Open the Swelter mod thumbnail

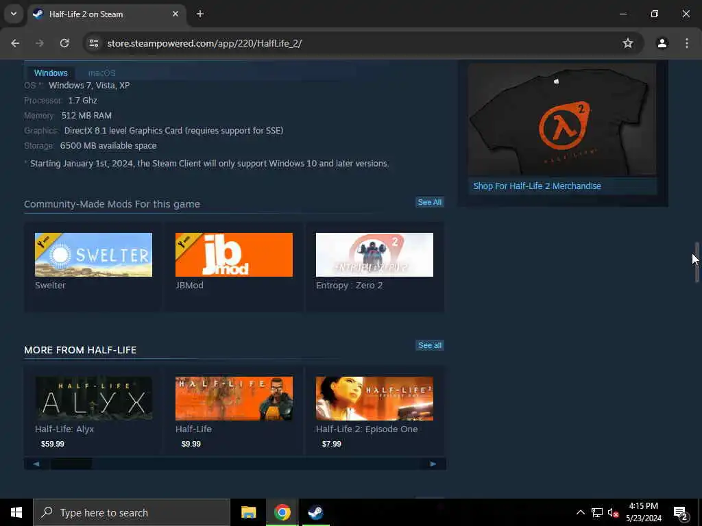tap(93, 255)
